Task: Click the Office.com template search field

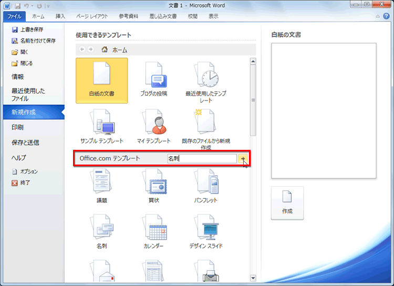Action: (202, 158)
